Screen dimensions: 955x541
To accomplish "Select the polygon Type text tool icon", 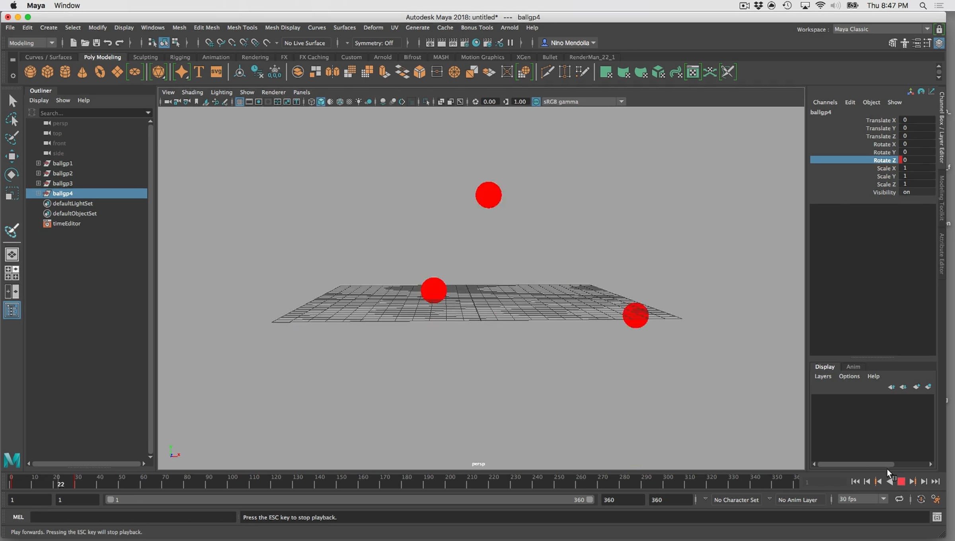I will (x=199, y=72).
